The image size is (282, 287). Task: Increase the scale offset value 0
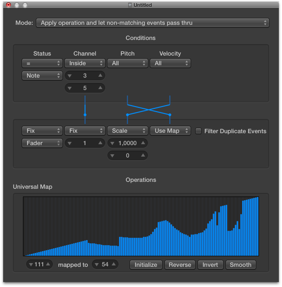[143, 155]
